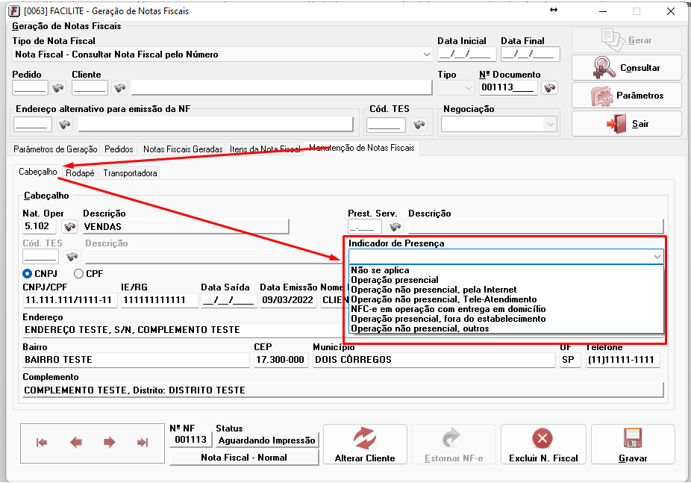Click the lookup icon for Endereço alternativo
This screenshot has width=691, height=483.
(x=65, y=125)
